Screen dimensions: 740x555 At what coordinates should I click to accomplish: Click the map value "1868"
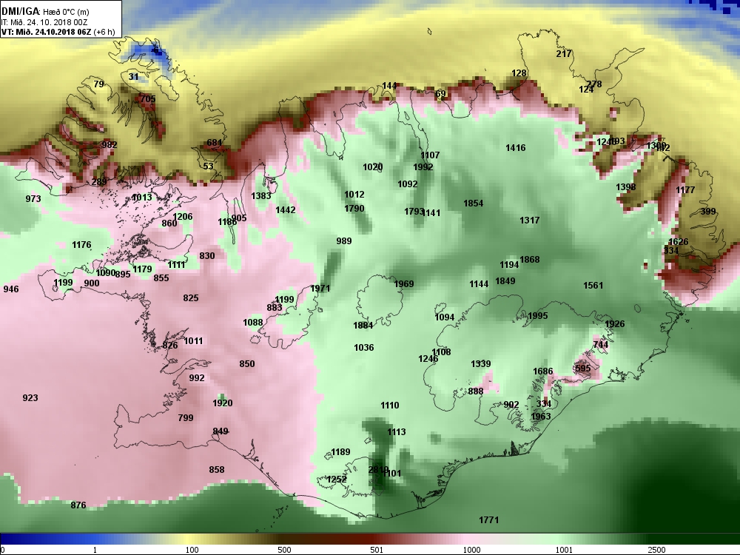click(530, 260)
